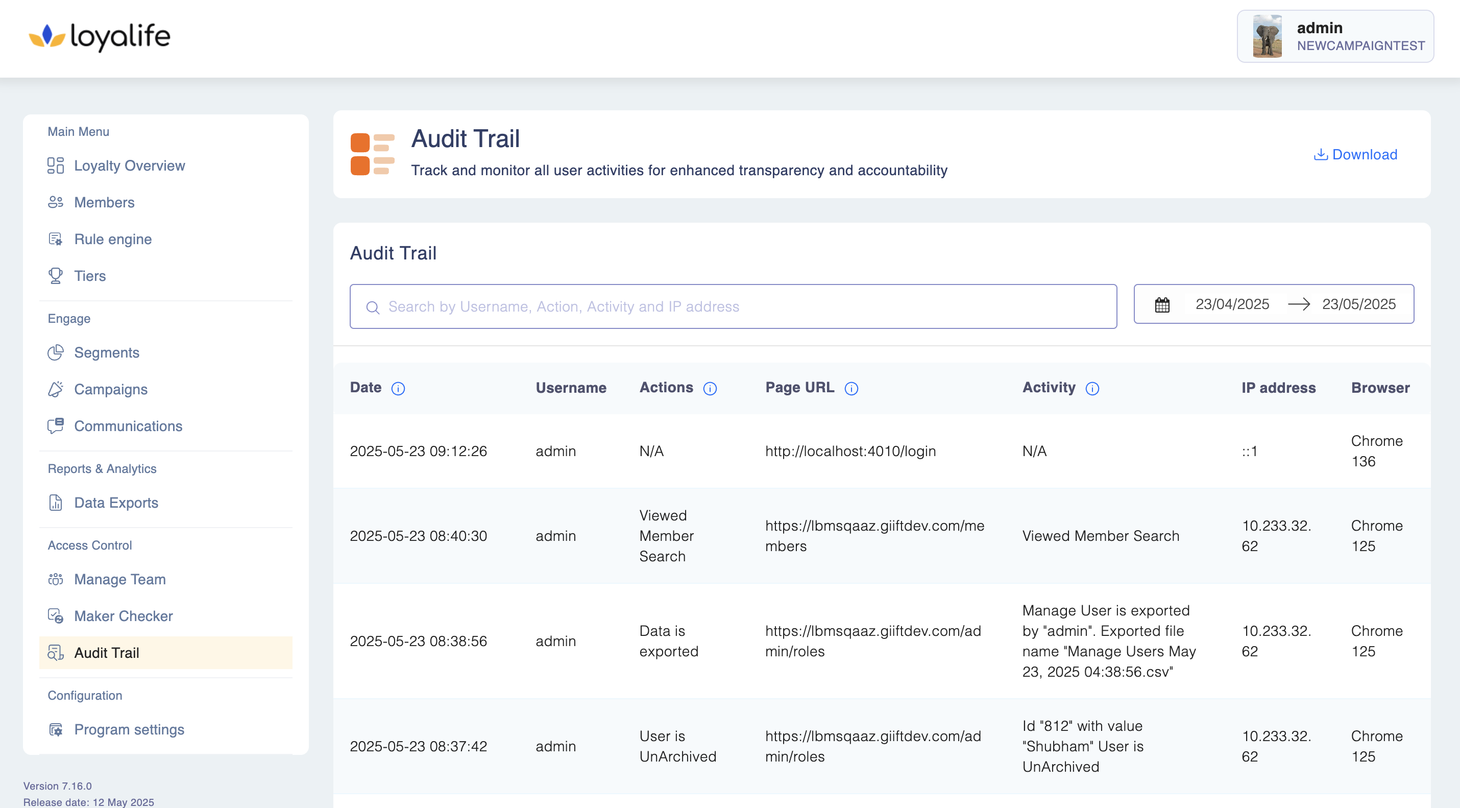Click the calendar icon in date range
The image size is (1460, 808).
1162,304
